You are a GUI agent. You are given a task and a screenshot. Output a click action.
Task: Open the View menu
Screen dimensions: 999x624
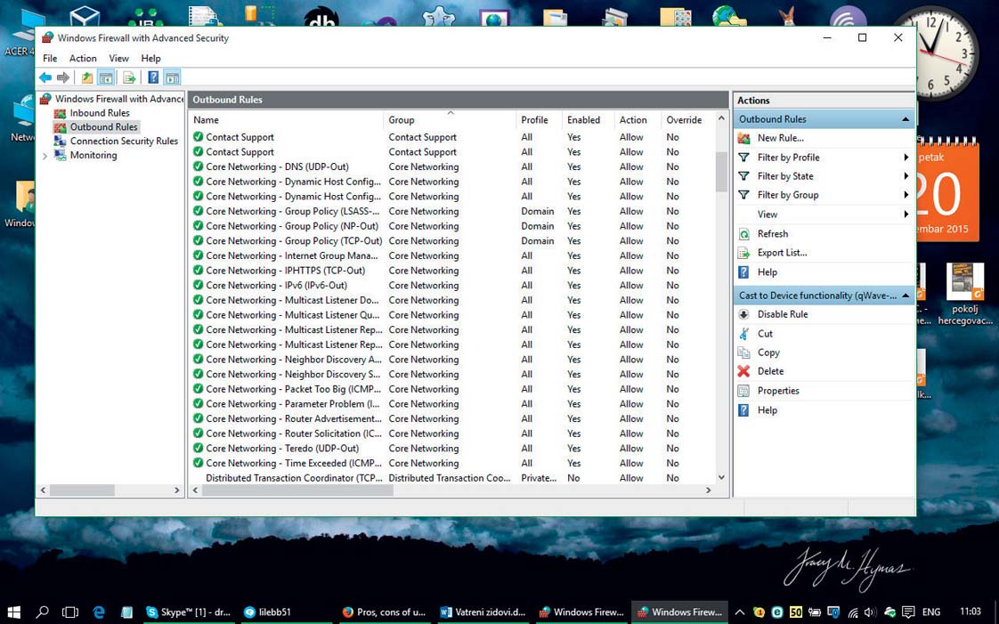[118, 58]
